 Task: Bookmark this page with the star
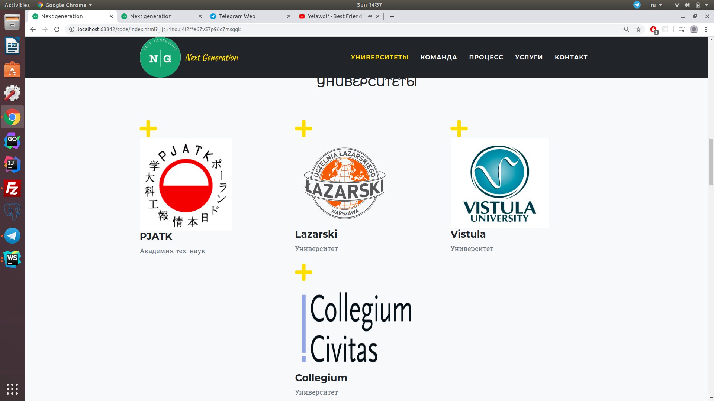pos(639,29)
